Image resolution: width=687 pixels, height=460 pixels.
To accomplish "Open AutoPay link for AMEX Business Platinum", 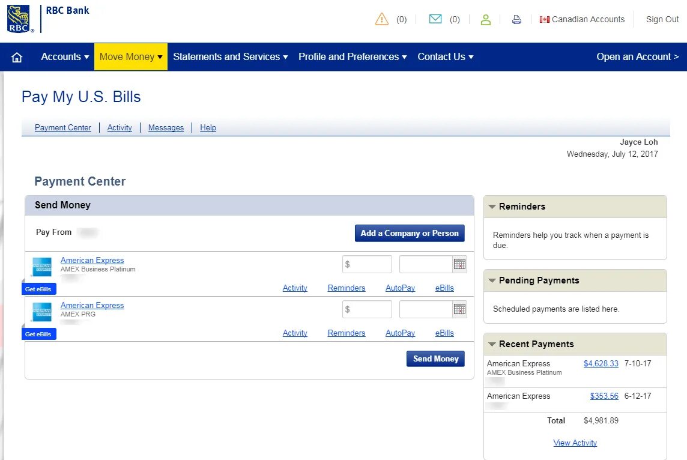I will click(x=400, y=288).
